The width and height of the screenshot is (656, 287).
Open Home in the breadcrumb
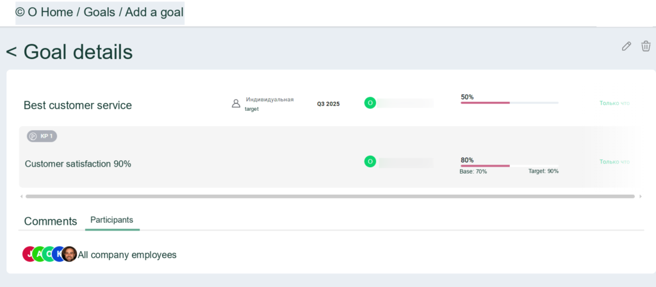[57, 12]
